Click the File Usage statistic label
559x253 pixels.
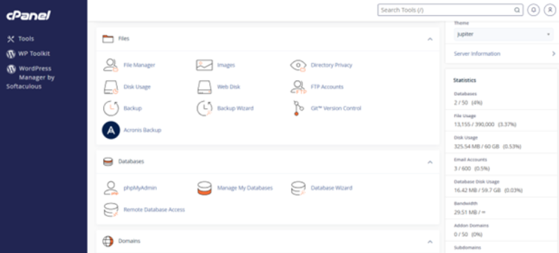[465, 116]
